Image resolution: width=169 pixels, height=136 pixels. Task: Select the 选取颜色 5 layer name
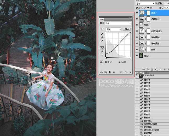[156, 38]
